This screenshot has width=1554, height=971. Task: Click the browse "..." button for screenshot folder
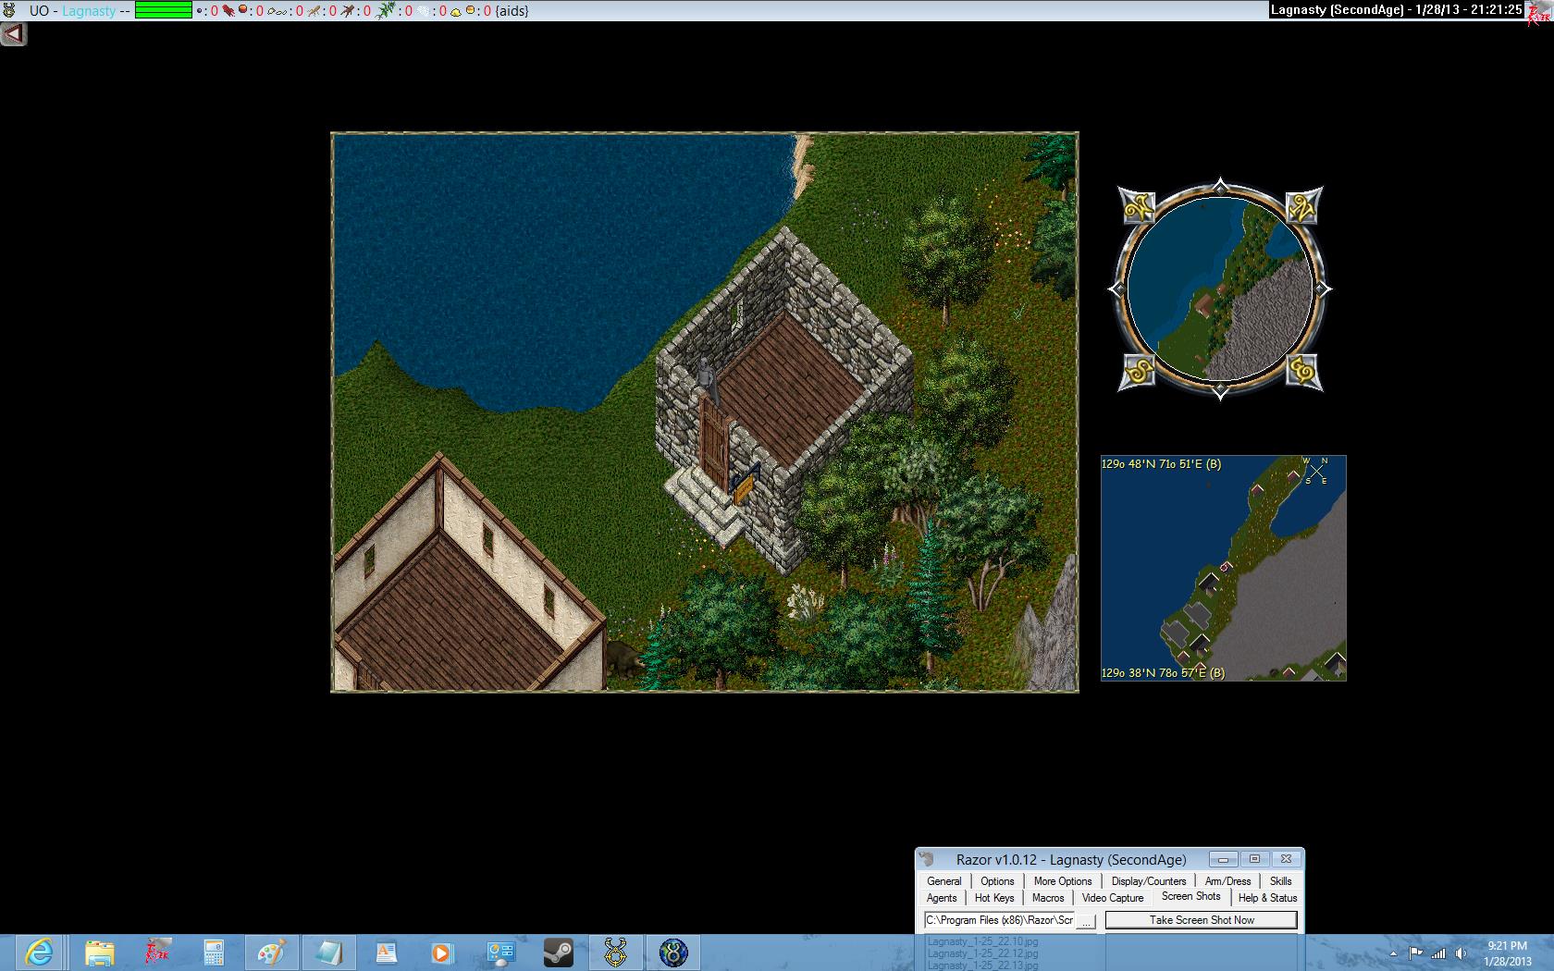(x=1086, y=921)
